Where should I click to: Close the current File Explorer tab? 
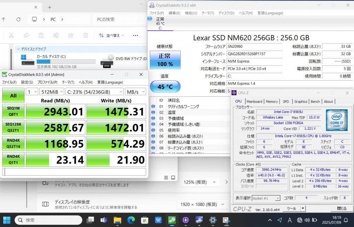point(36,7)
